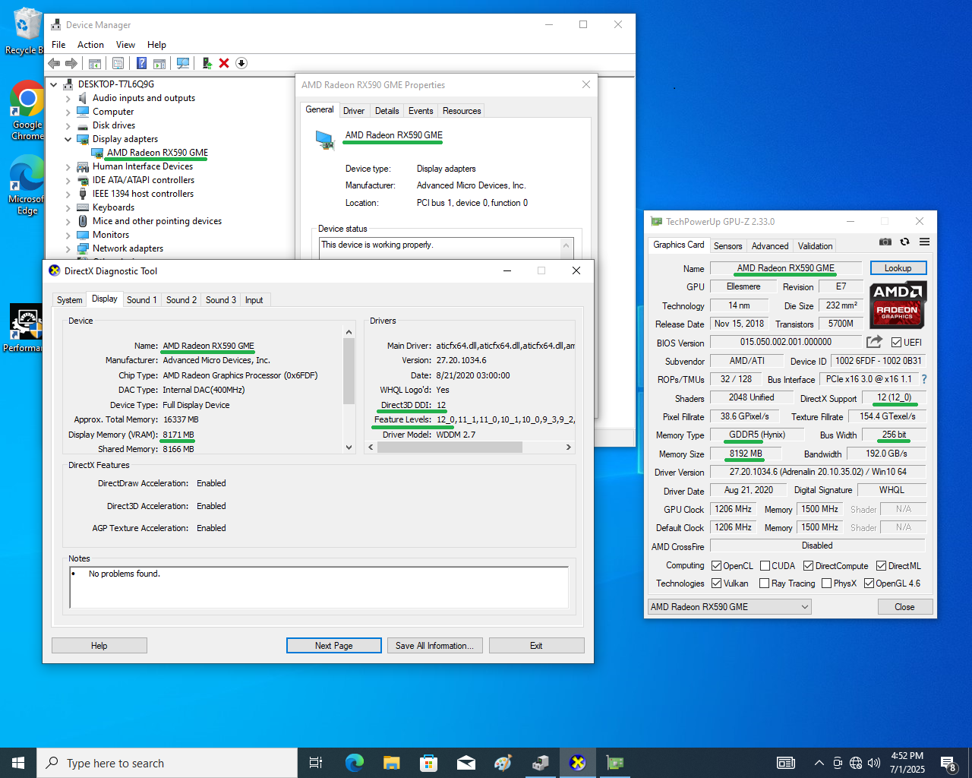The width and height of the screenshot is (972, 778).
Task: Click the GPU-Z refresh icon
Action: (904, 242)
